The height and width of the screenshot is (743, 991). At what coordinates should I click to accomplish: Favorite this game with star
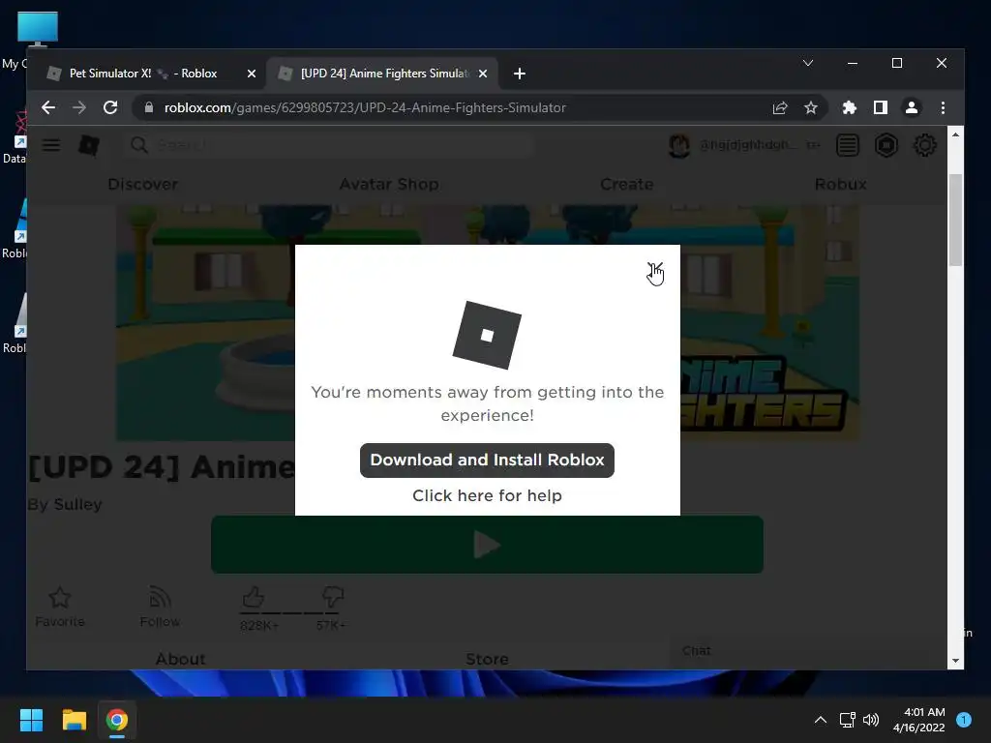[x=60, y=607]
